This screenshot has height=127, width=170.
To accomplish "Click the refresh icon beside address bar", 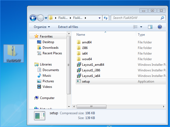I will (106, 18).
